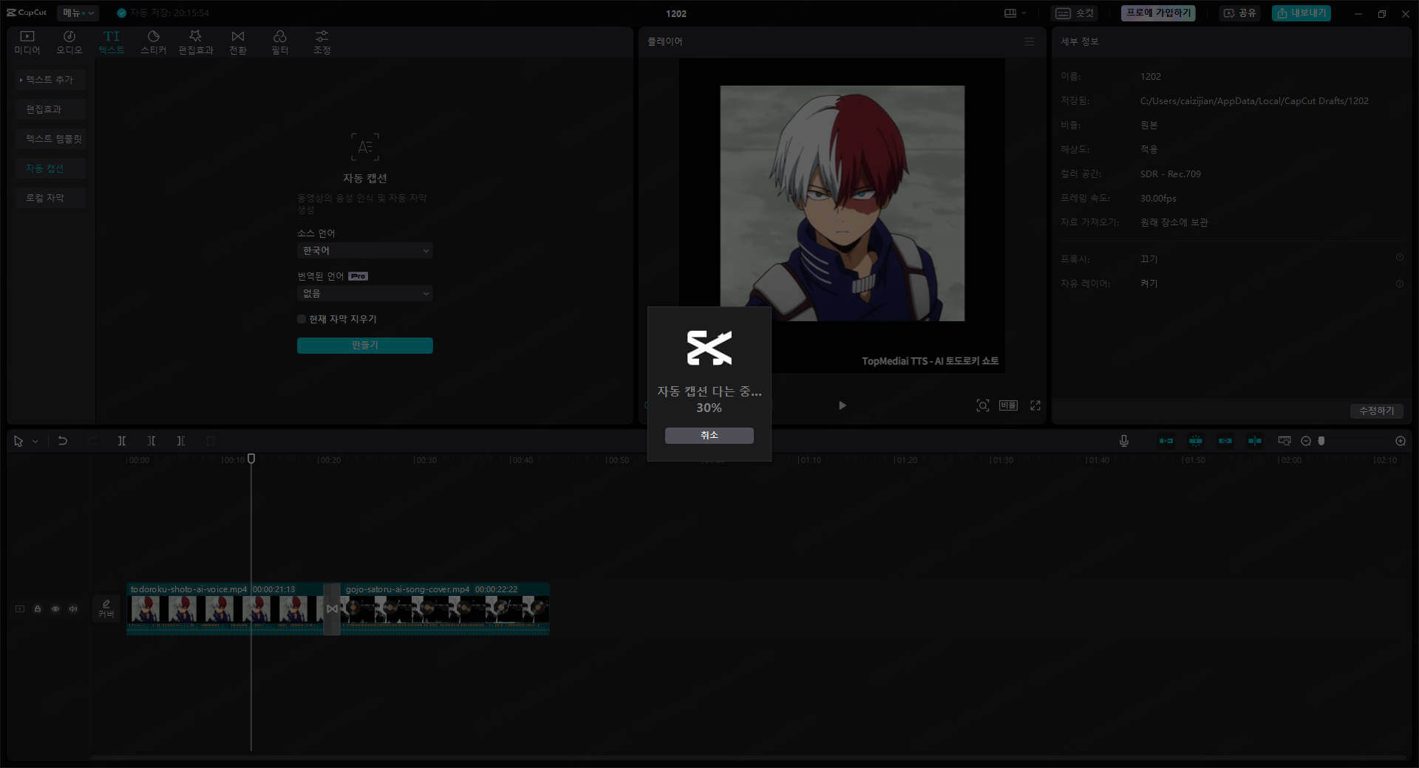Expand the selection tool mode dropdown
This screenshot has width=1419, height=768.
[35, 442]
